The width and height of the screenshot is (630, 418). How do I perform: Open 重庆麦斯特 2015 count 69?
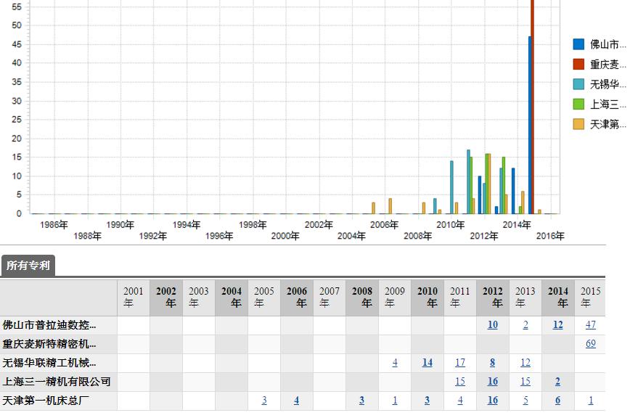[591, 344]
